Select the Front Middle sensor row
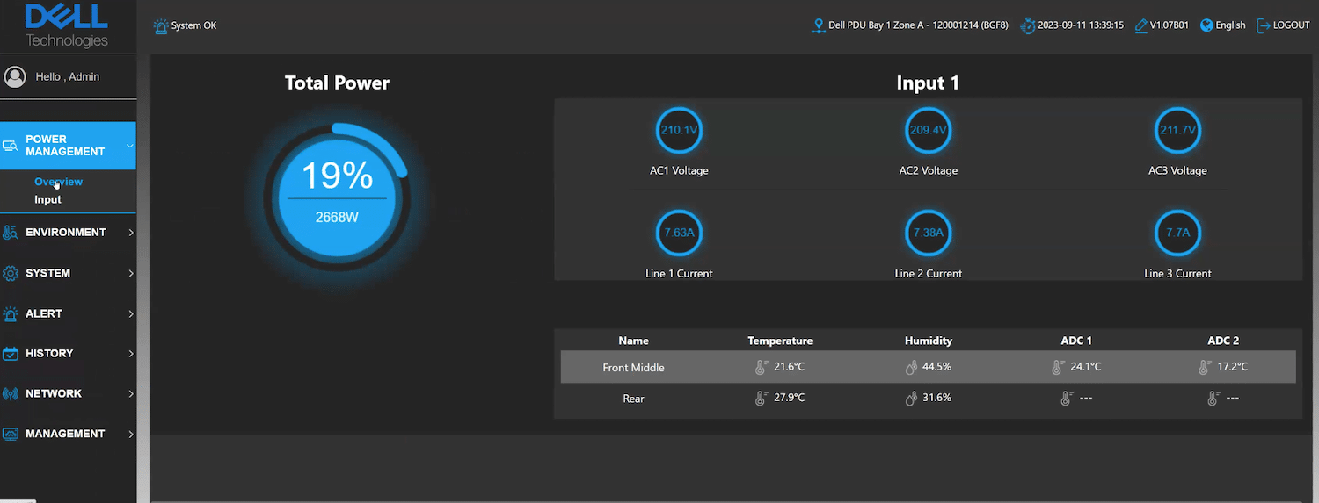The width and height of the screenshot is (1319, 503). click(928, 367)
